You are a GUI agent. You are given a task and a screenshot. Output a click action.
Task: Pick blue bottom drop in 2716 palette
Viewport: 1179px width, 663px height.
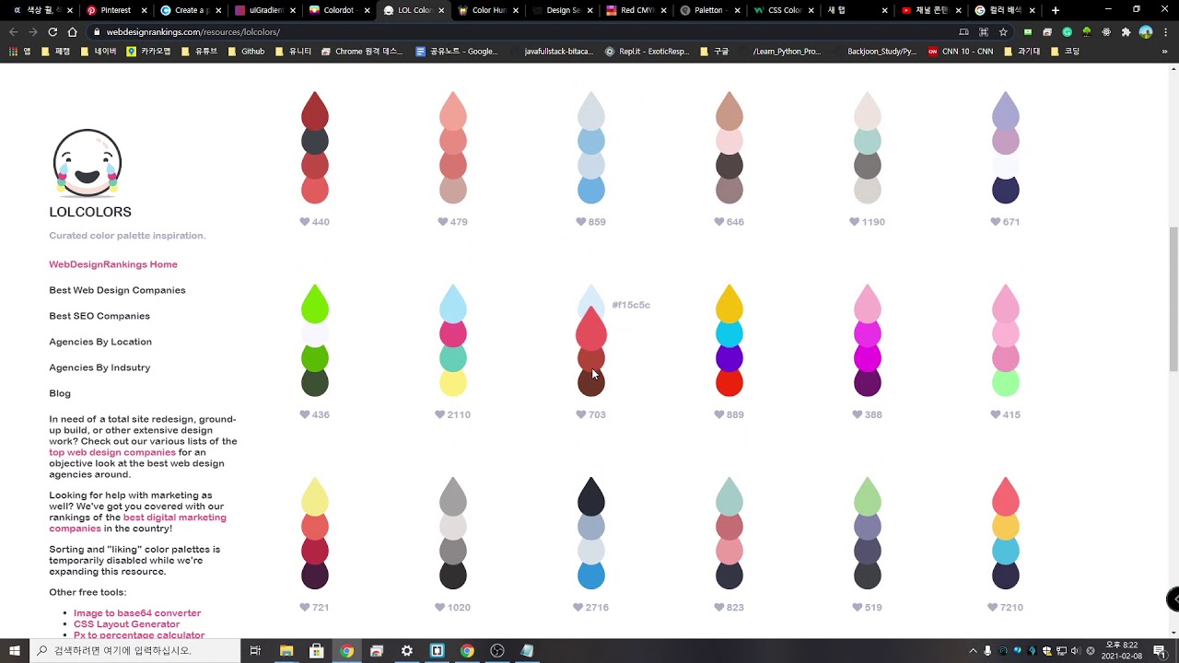tap(591, 575)
